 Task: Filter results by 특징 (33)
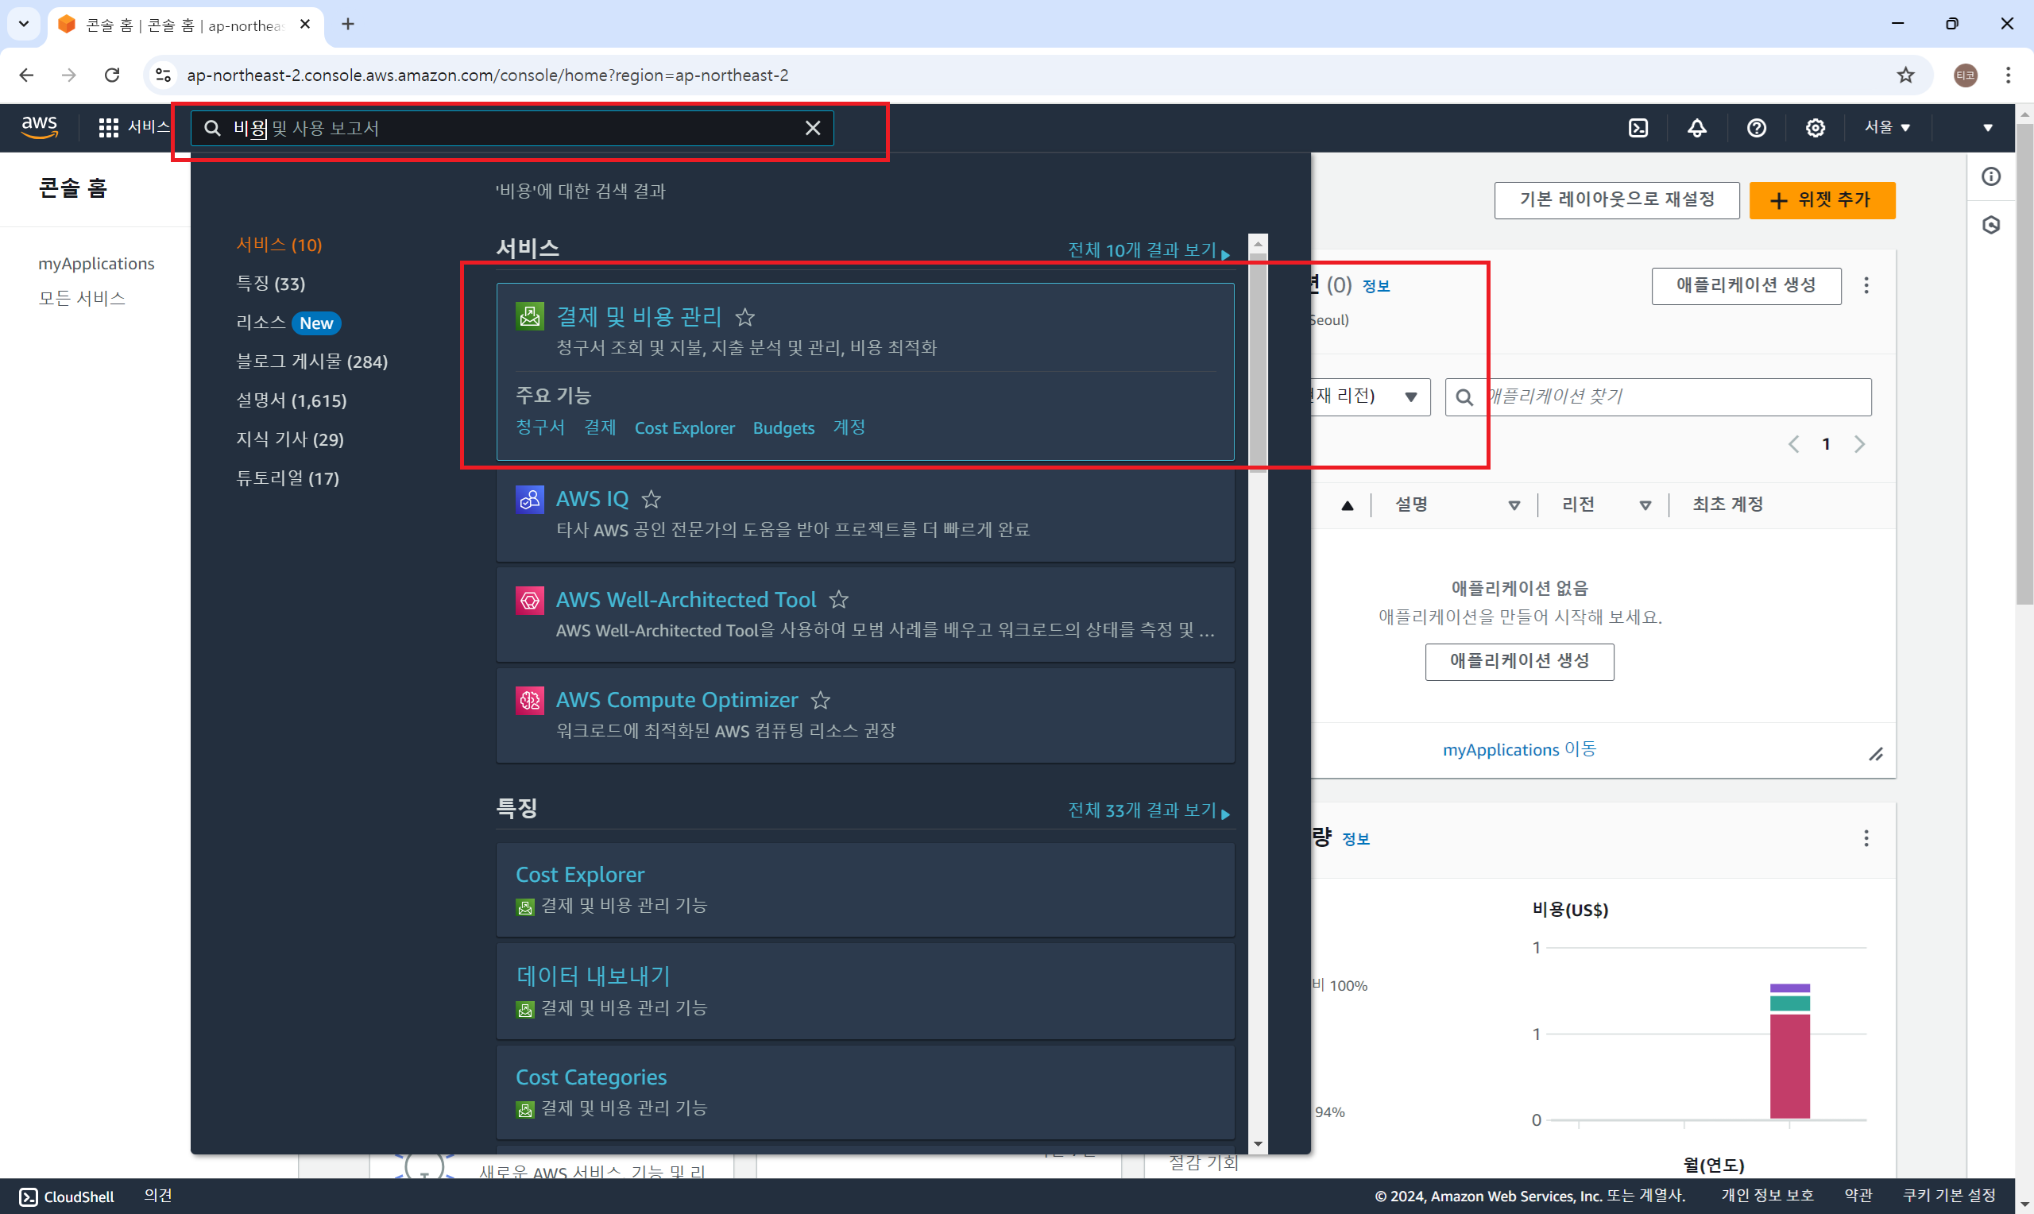pyautogui.click(x=271, y=284)
